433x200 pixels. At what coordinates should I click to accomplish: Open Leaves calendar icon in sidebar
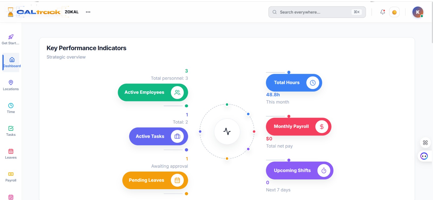(x=11, y=151)
